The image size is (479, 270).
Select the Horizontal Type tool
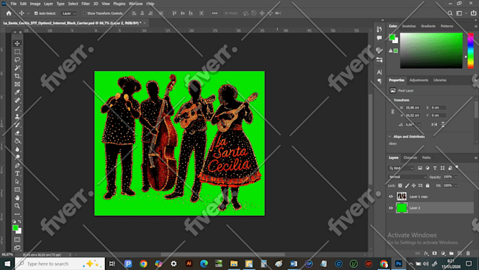pyautogui.click(x=17, y=173)
